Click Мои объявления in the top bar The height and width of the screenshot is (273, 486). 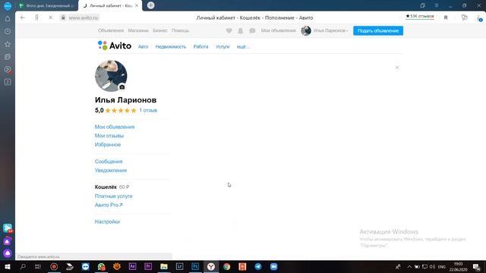click(279, 30)
